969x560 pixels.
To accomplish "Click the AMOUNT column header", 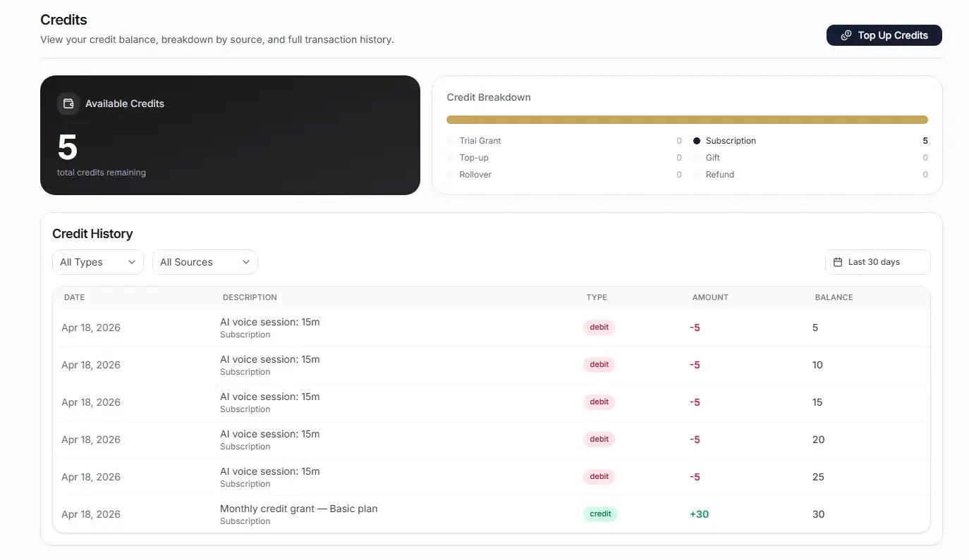I will (710, 297).
